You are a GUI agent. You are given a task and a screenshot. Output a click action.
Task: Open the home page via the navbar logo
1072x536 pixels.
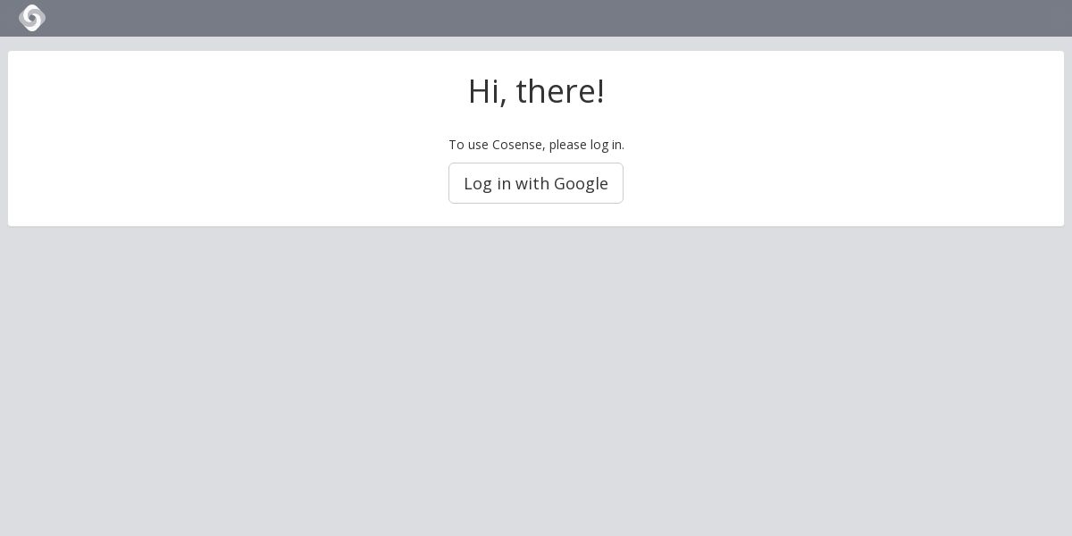coord(32,18)
